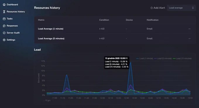Click the 13.36% peak point on the chart

click(x=131, y=63)
